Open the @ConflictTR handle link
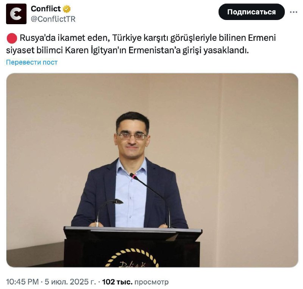Image resolution: width=303 pixels, height=289 pixels. [53, 19]
